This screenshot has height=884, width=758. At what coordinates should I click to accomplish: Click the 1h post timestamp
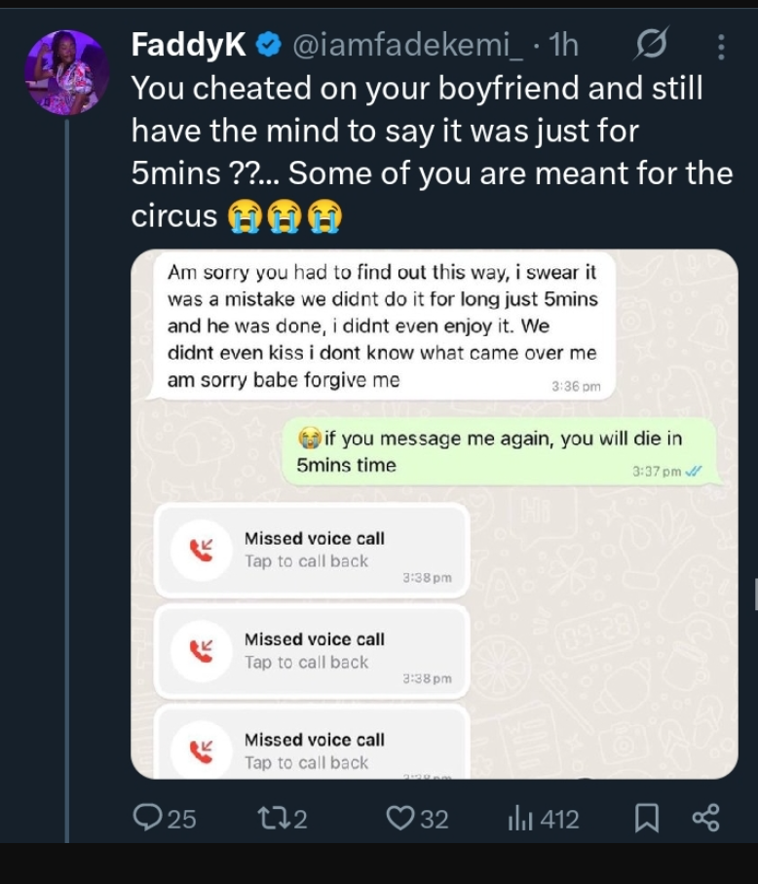564,45
